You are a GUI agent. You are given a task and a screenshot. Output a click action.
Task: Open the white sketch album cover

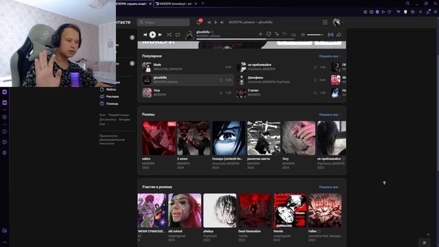tap(219, 211)
